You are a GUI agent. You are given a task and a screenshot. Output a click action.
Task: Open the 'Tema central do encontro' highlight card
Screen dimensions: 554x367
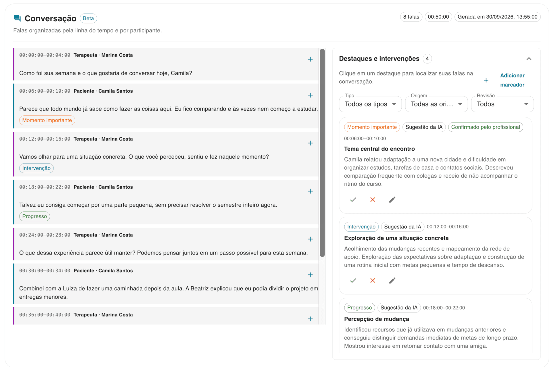pyautogui.click(x=435, y=165)
